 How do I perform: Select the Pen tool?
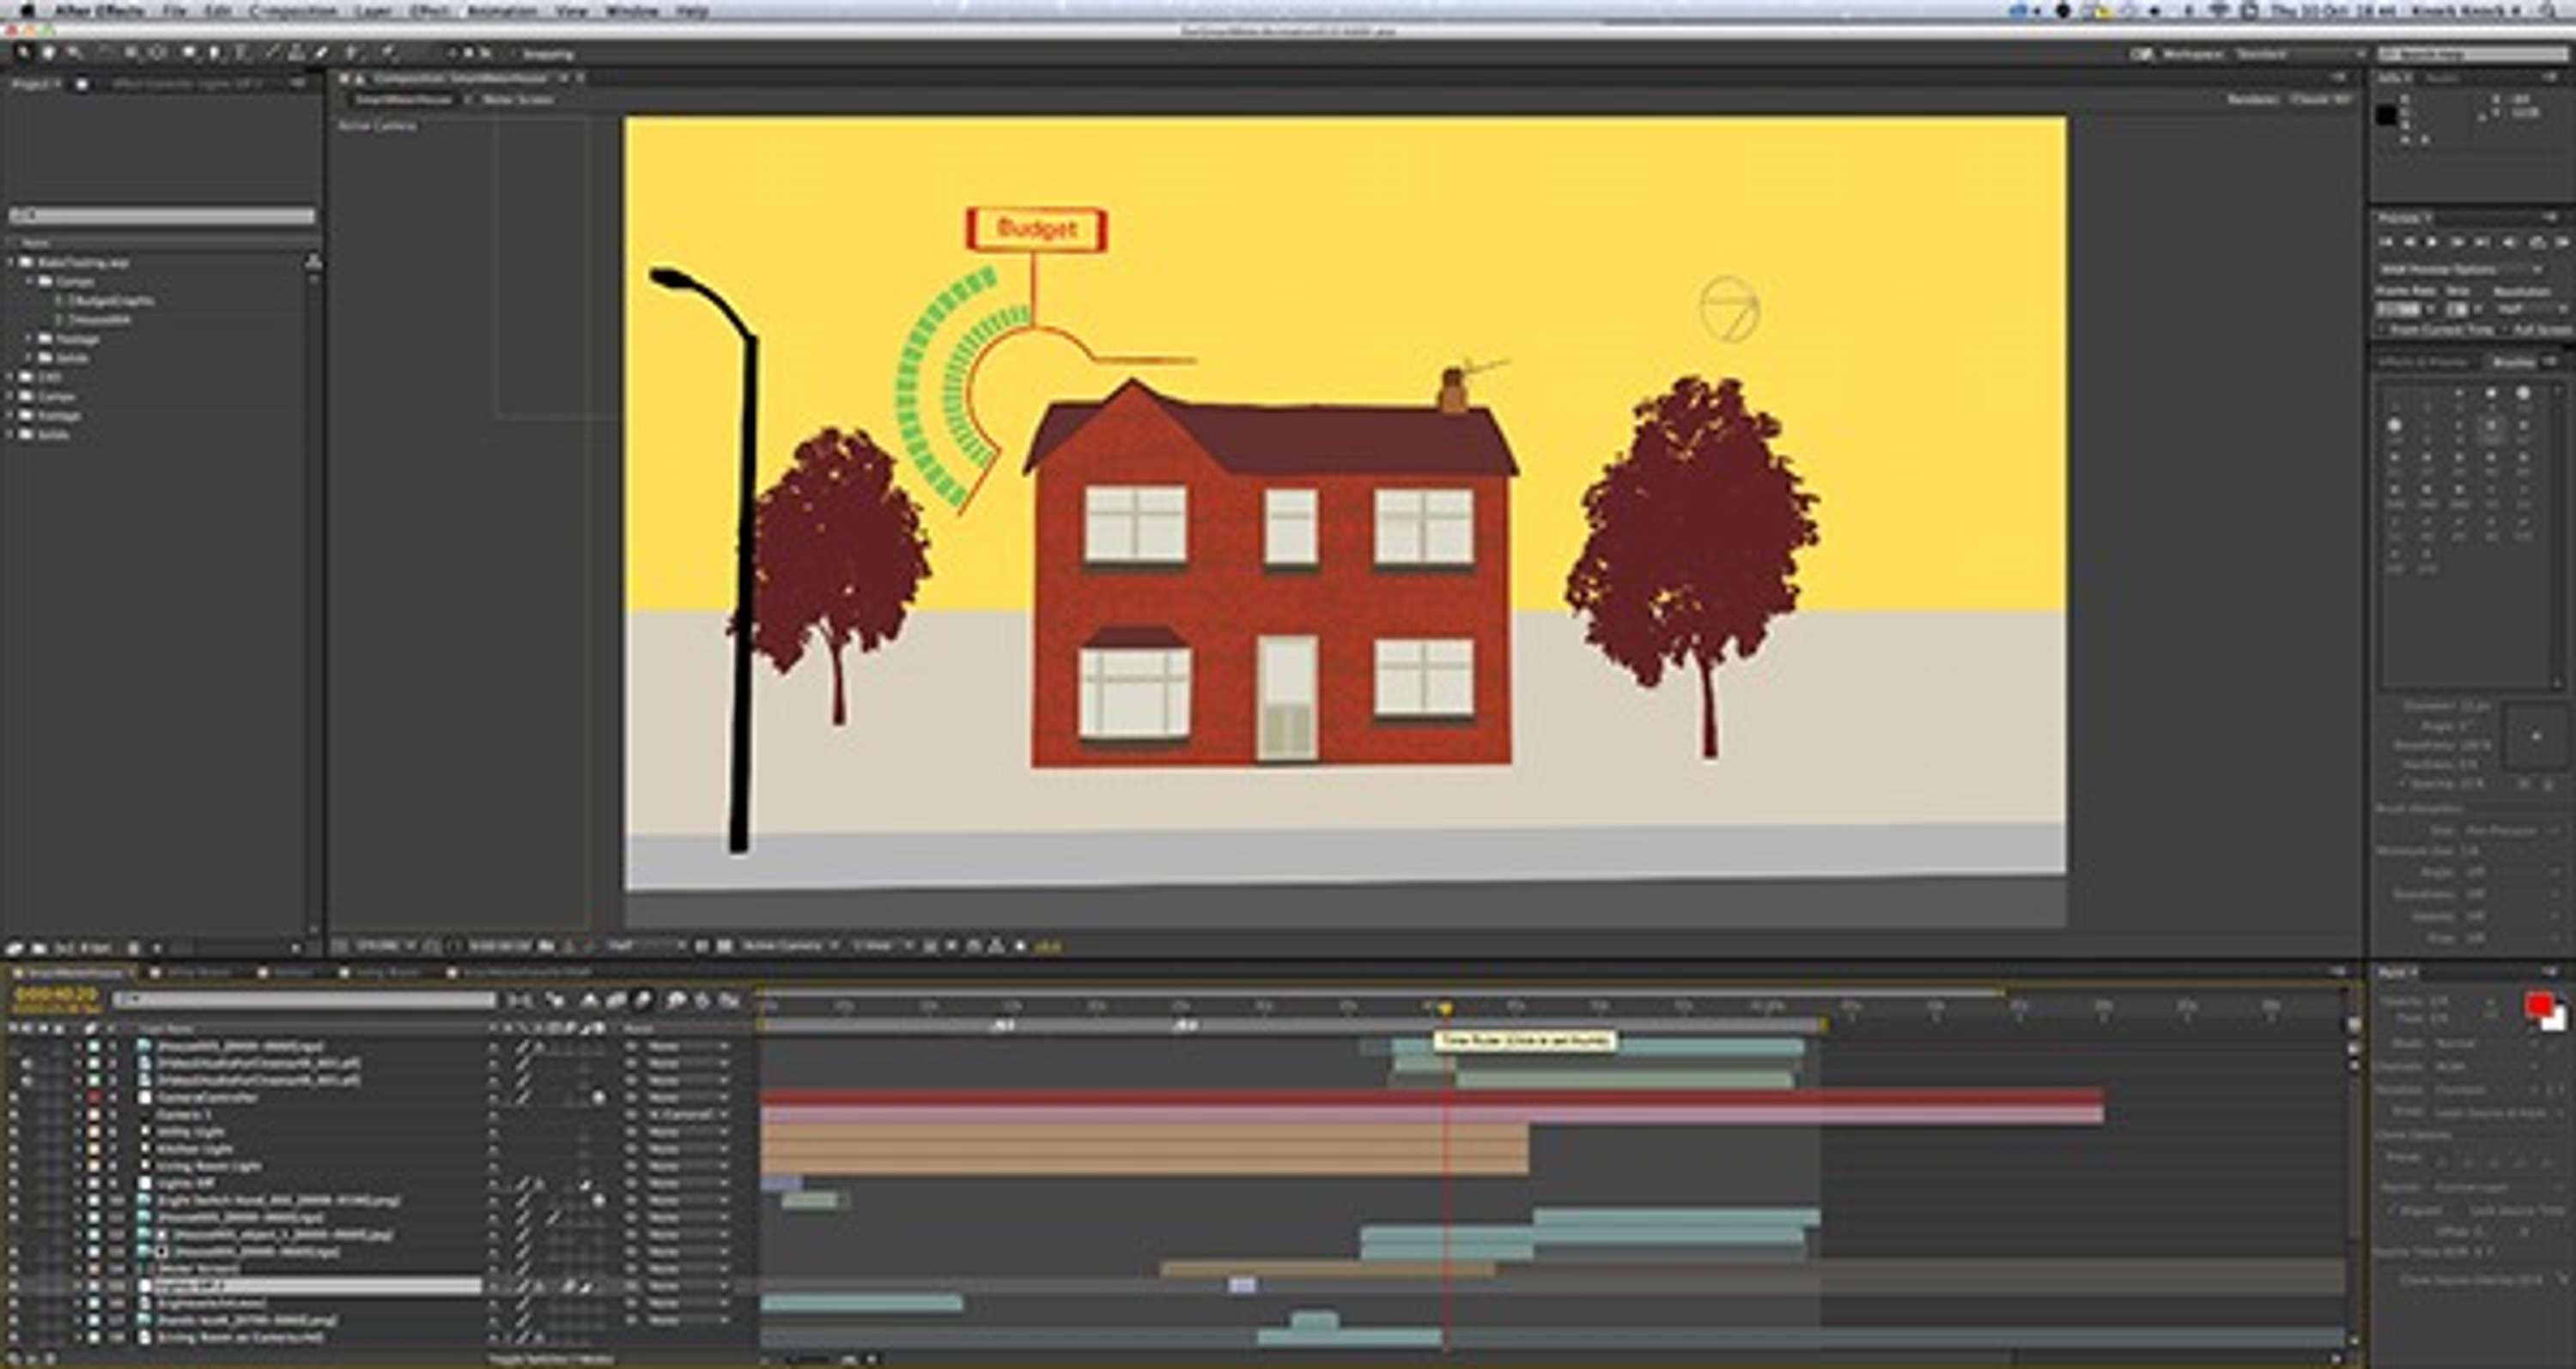point(215,53)
